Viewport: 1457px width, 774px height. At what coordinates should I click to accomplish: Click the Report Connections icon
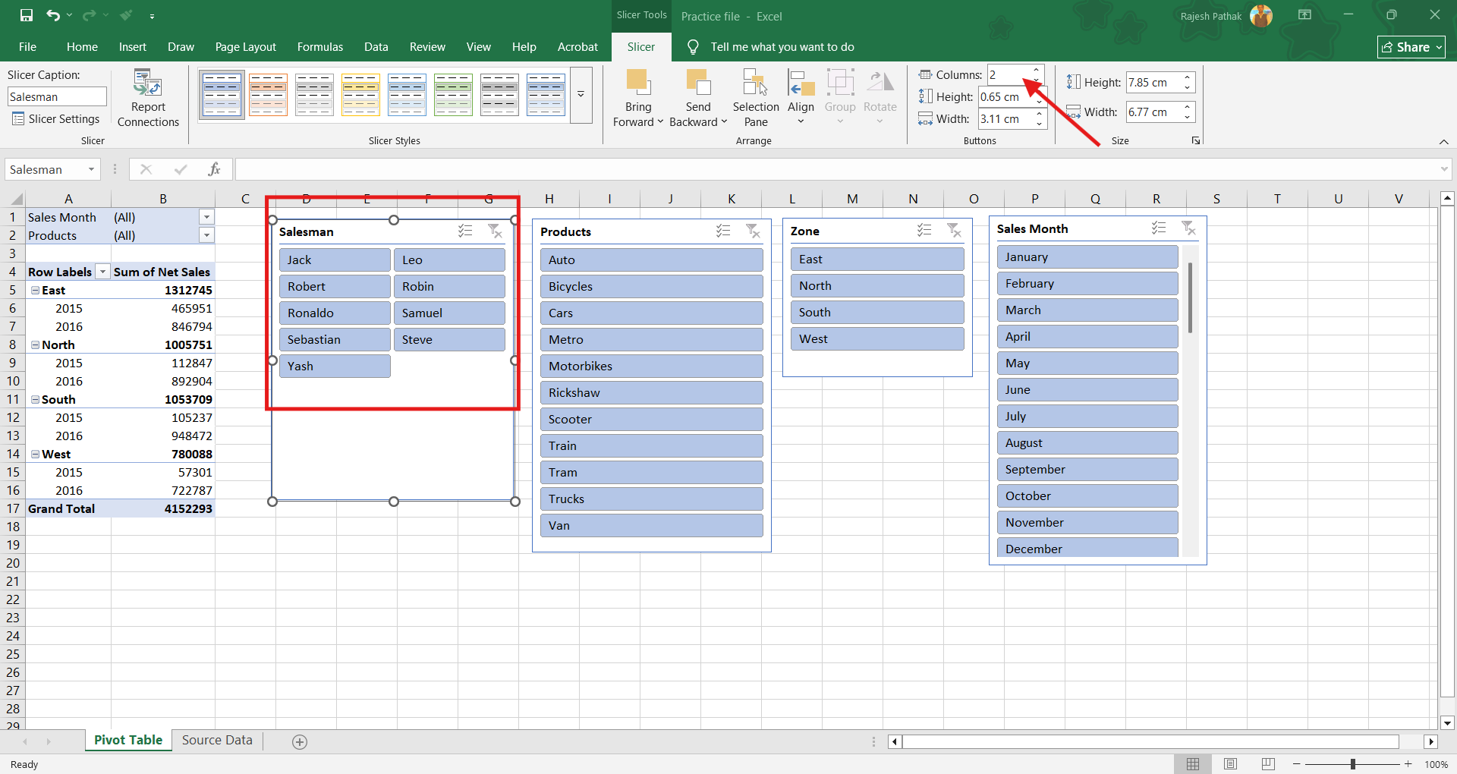(x=148, y=83)
